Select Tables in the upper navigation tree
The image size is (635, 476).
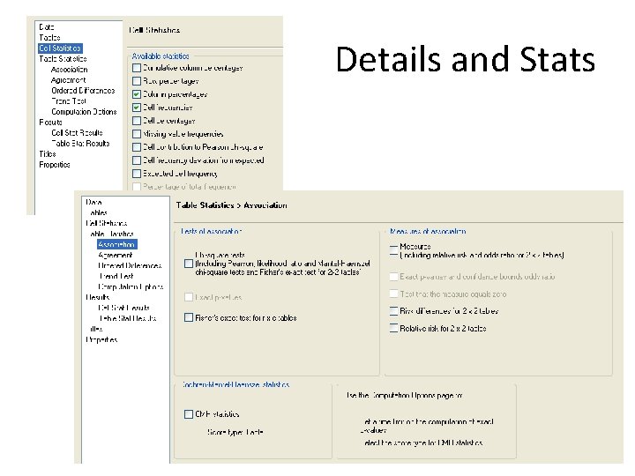[49, 38]
